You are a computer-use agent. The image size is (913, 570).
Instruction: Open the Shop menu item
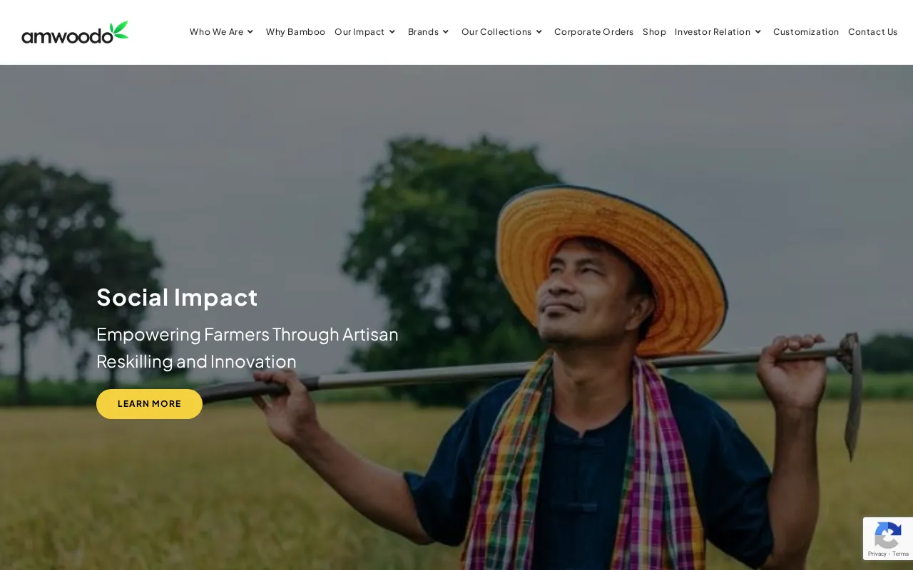coord(654,32)
